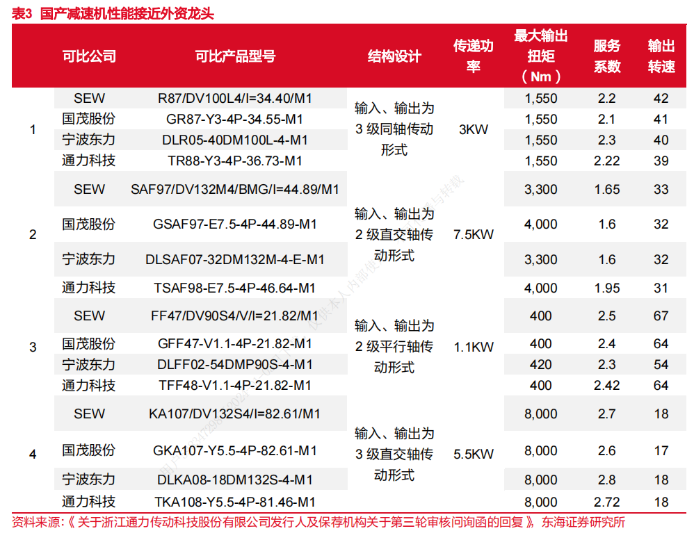The width and height of the screenshot is (694, 540).
Task: Click the 资料来源 source note at bottom
Action: (x=318, y=523)
